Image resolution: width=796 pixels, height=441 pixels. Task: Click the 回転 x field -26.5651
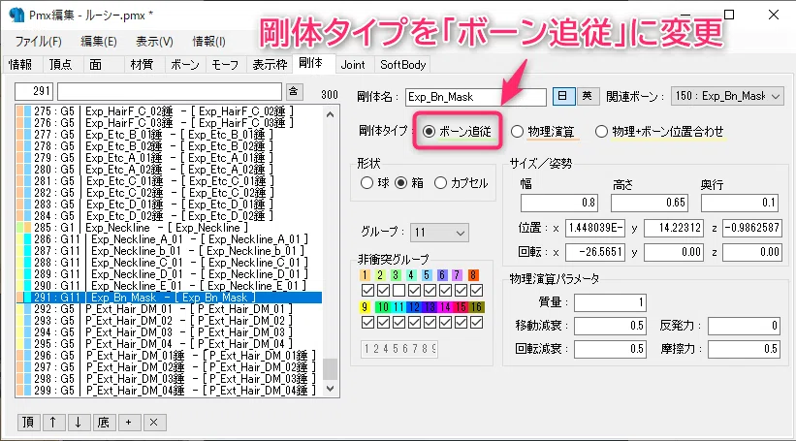pos(595,252)
